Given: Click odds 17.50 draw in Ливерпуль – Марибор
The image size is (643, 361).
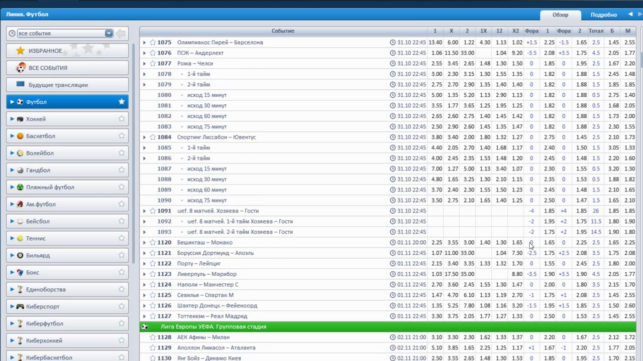Looking at the screenshot, I should click(451, 274).
